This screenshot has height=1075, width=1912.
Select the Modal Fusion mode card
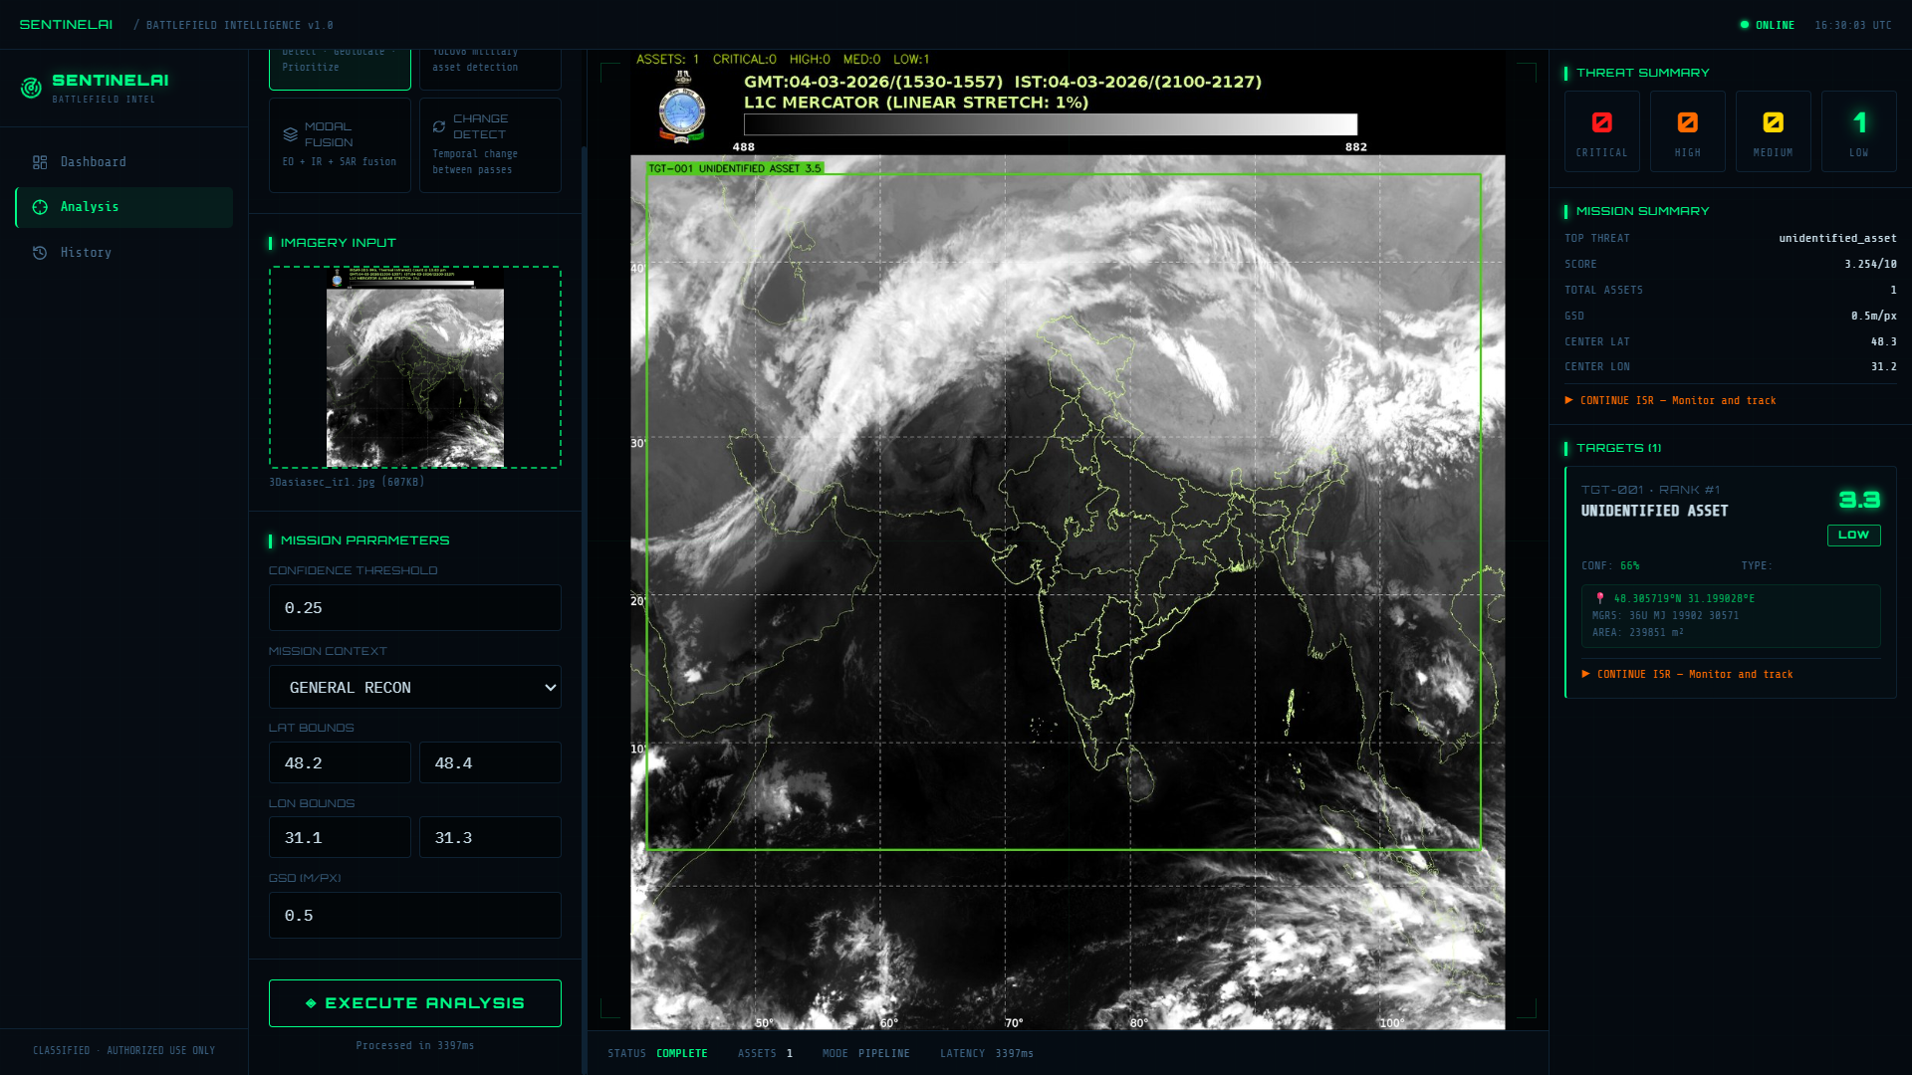340,144
